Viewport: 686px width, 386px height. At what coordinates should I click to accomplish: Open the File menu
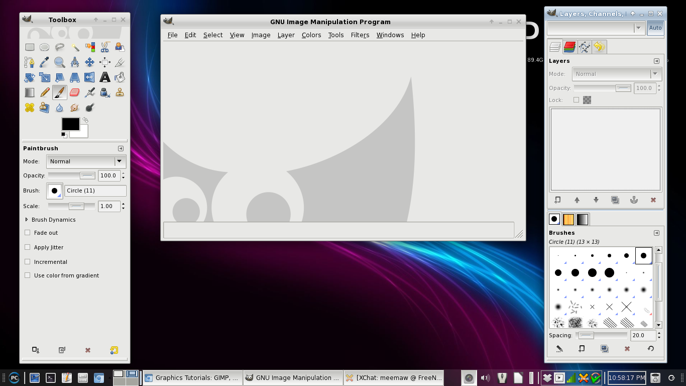(x=172, y=35)
